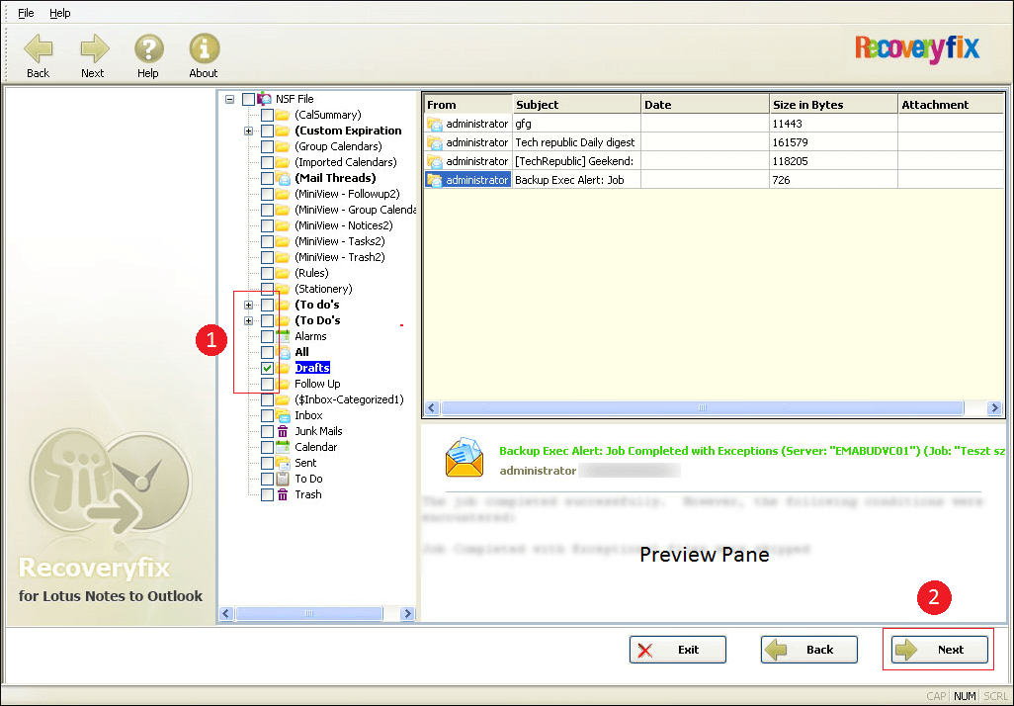1014x706 pixels.
Task: Check the Follow Up checkbox
Action: click(267, 384)
